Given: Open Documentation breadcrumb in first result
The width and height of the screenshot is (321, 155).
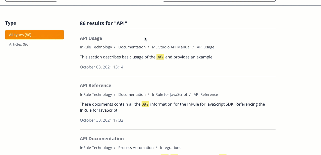Looking at the screenshot, I should point(132,47).
